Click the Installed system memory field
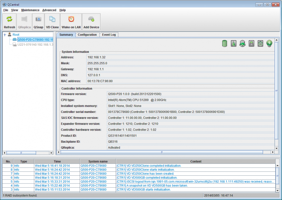282x200 pixels. pos(190,106)
